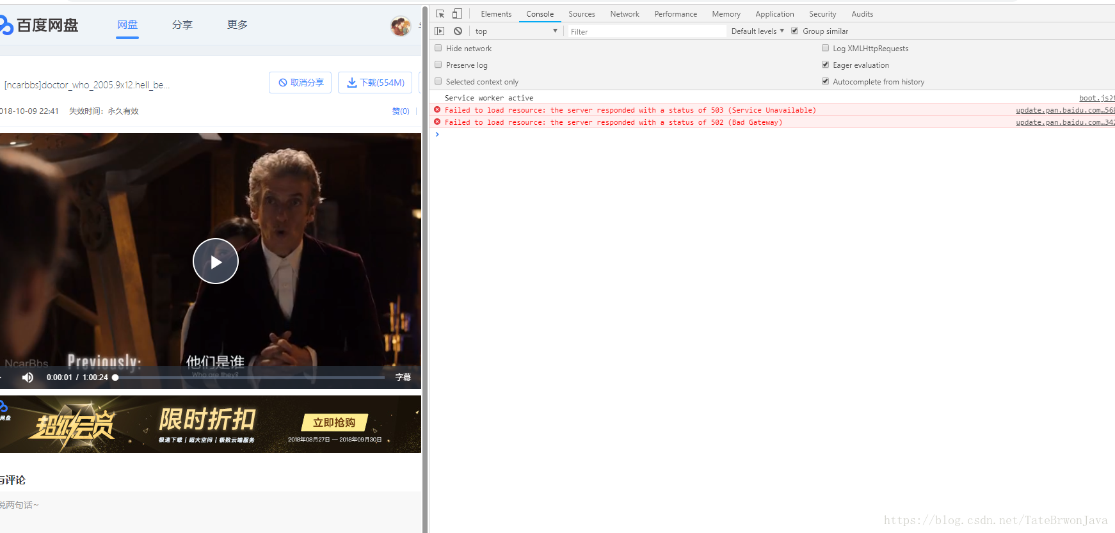Open the Network tab

(625, 14)
